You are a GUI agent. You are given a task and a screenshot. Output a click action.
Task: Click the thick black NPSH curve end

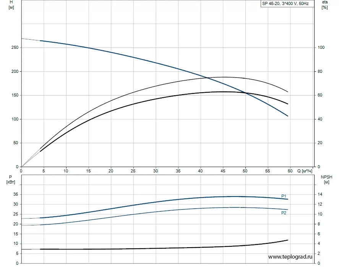pos(287,240)
